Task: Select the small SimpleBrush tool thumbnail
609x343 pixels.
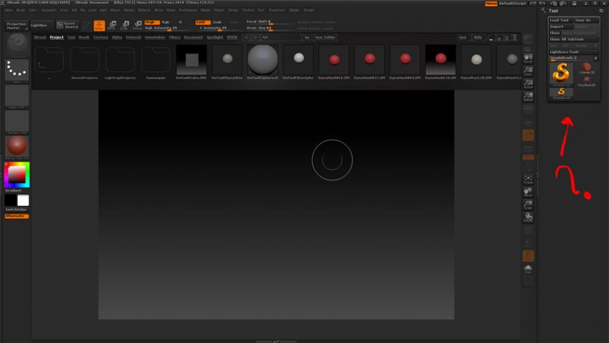Action: (561, 93)
